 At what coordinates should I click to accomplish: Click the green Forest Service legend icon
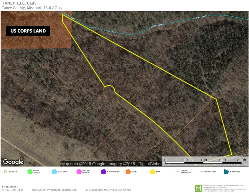coord(30,172)
